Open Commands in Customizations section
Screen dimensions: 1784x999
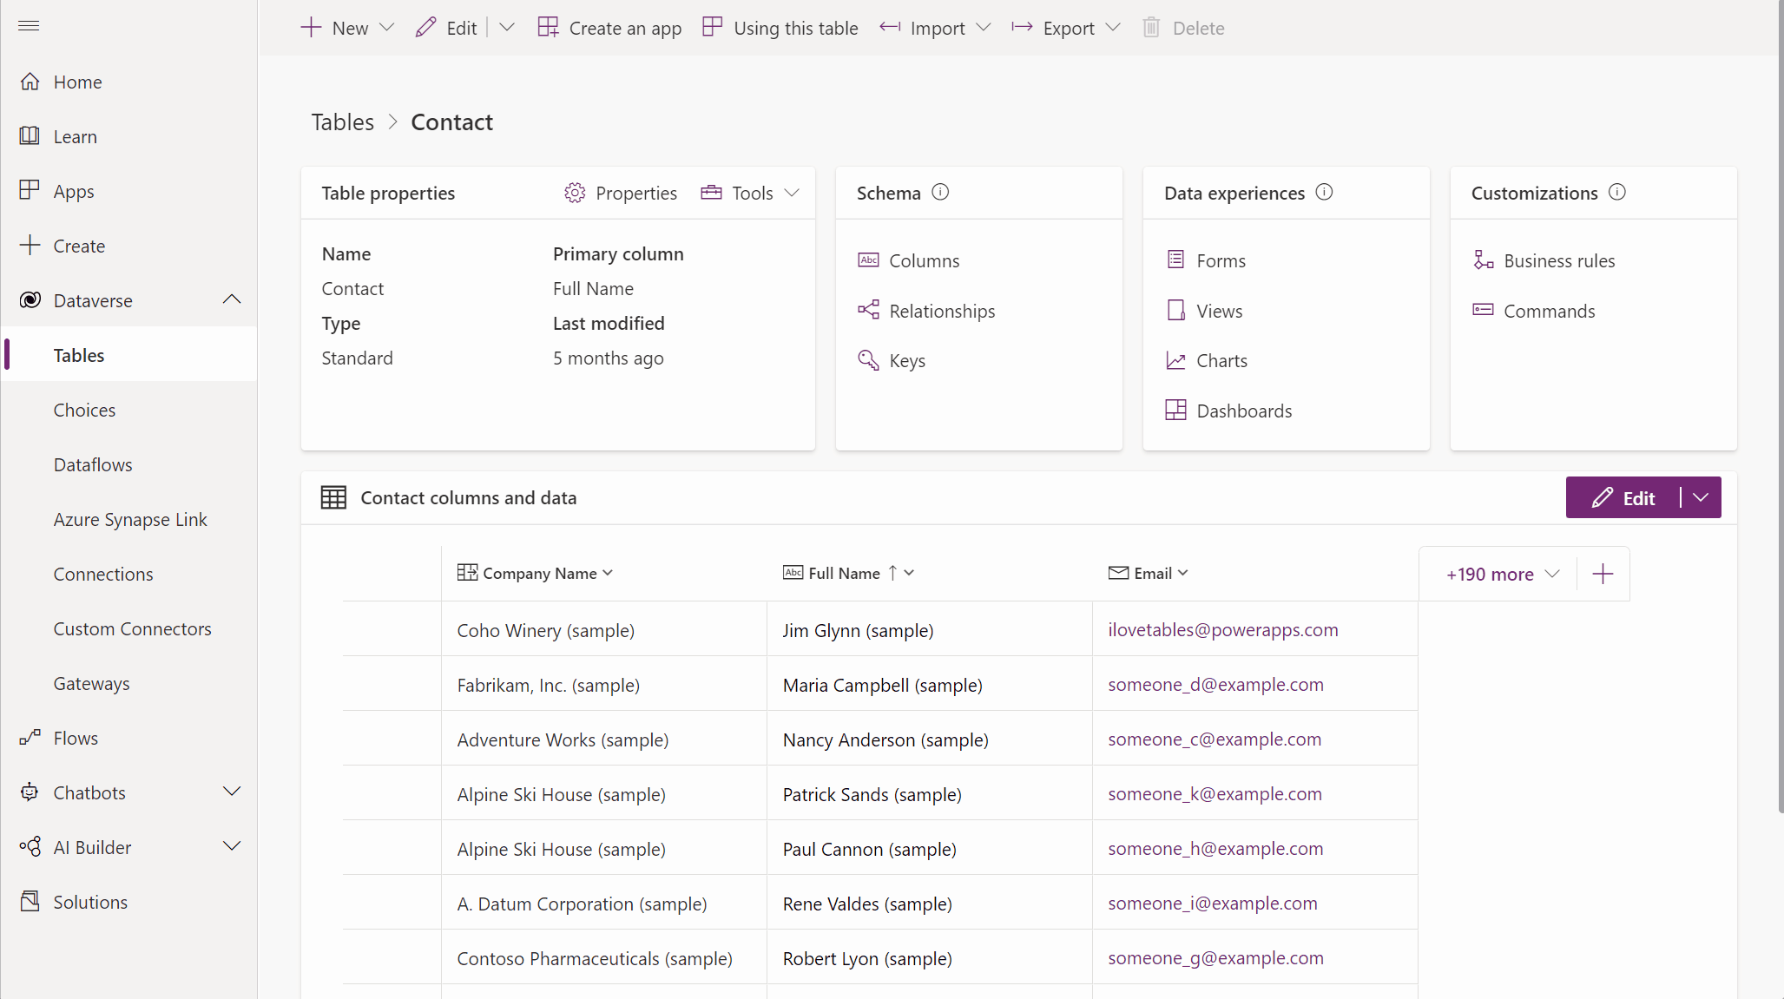[1550, 311]
